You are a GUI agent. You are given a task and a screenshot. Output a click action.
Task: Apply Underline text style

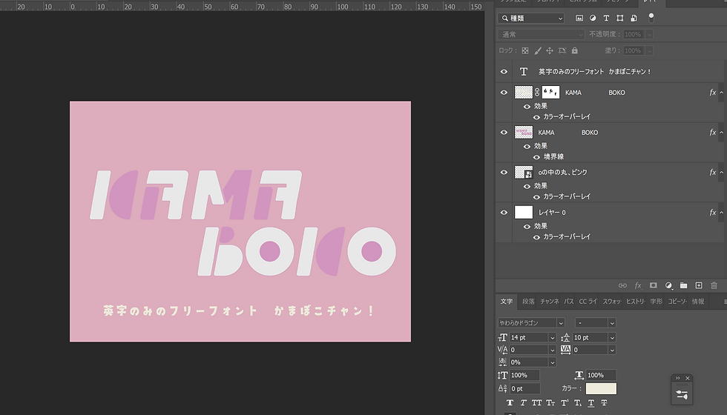pyautogui.click(x=591, y=403)
